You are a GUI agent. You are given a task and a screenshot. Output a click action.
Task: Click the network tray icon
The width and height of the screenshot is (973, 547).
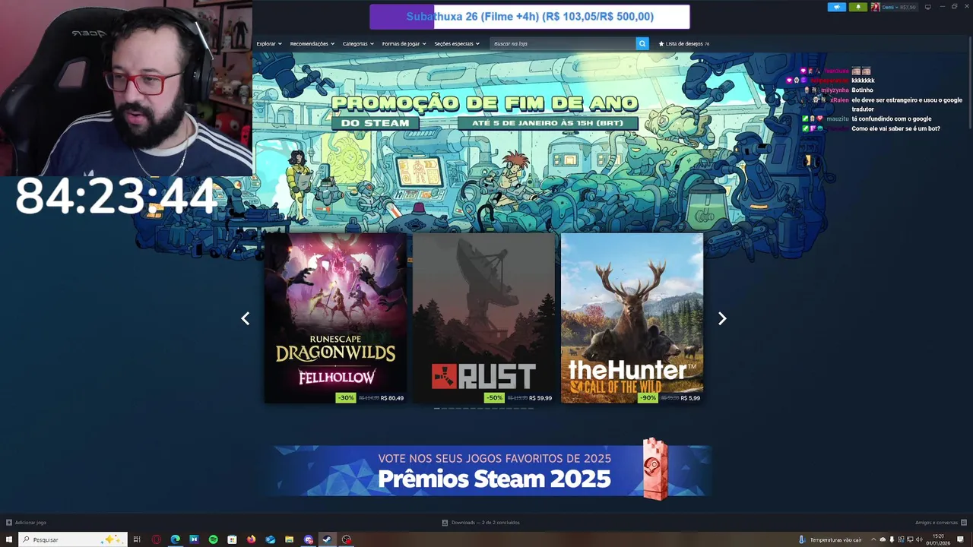pos(909,539)
